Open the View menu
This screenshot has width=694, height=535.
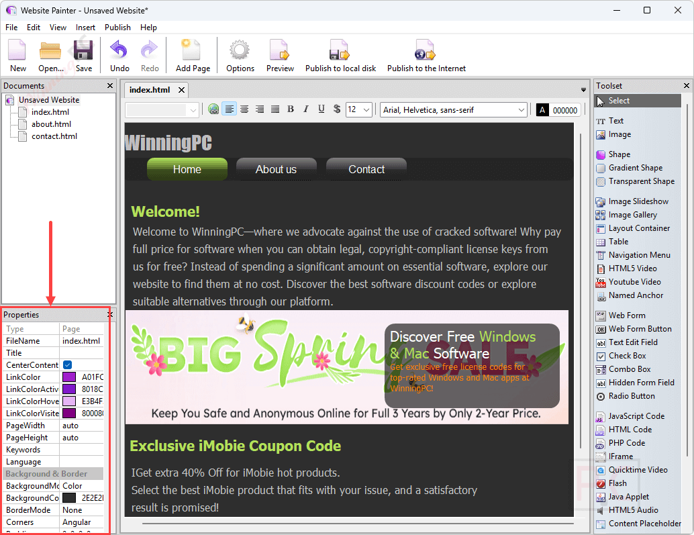click(58, 28)
